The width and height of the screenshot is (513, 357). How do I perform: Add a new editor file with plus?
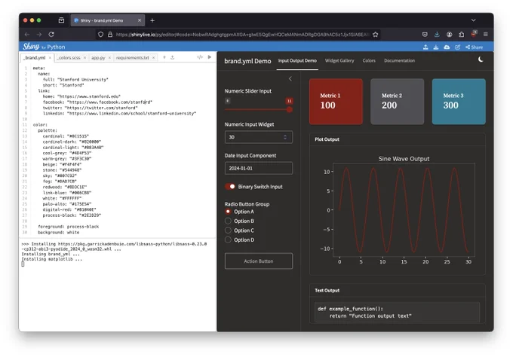[164, 57]
